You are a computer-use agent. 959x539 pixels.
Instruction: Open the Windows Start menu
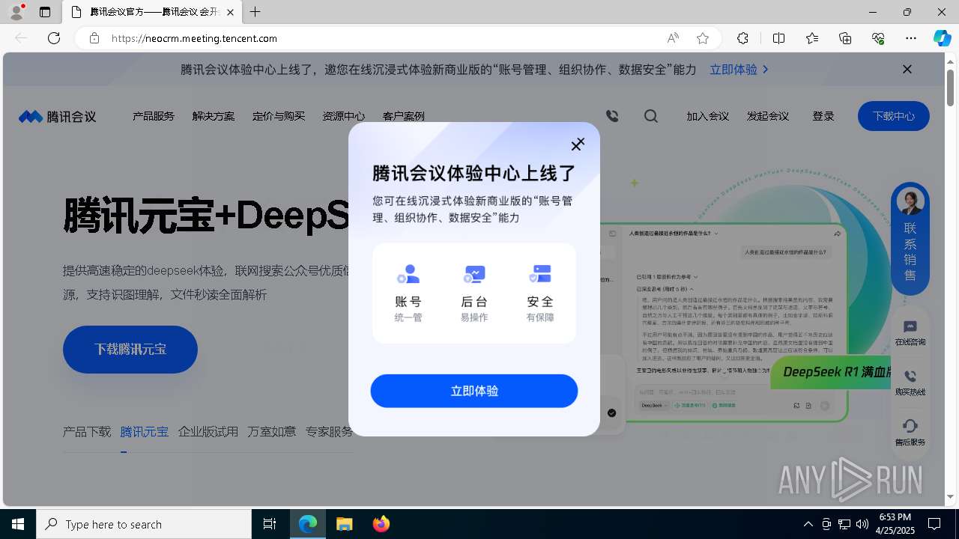[18, 524]
